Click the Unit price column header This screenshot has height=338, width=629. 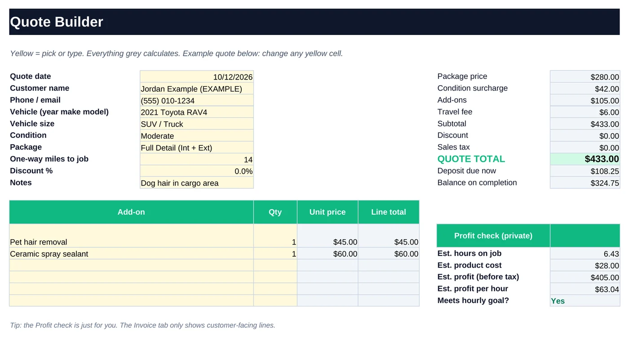point(328,212)
